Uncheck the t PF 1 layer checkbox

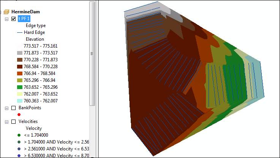(14, 19)
